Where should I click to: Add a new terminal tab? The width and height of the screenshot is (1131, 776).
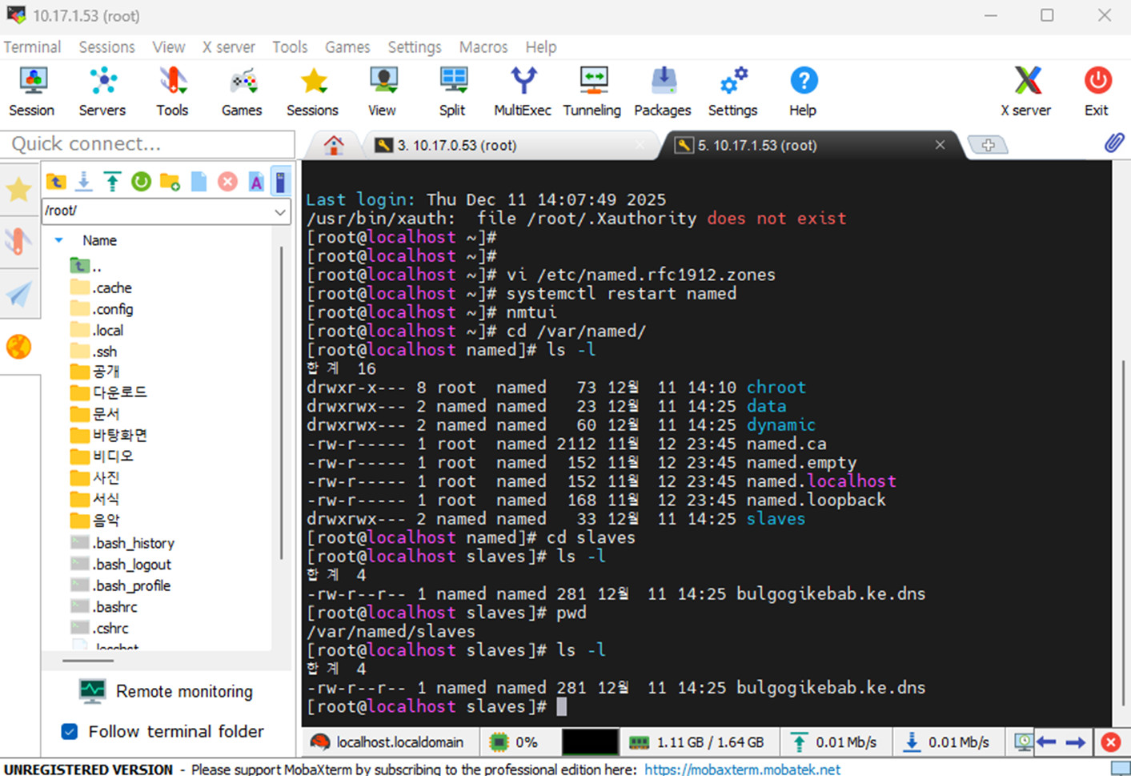point(989,145)
